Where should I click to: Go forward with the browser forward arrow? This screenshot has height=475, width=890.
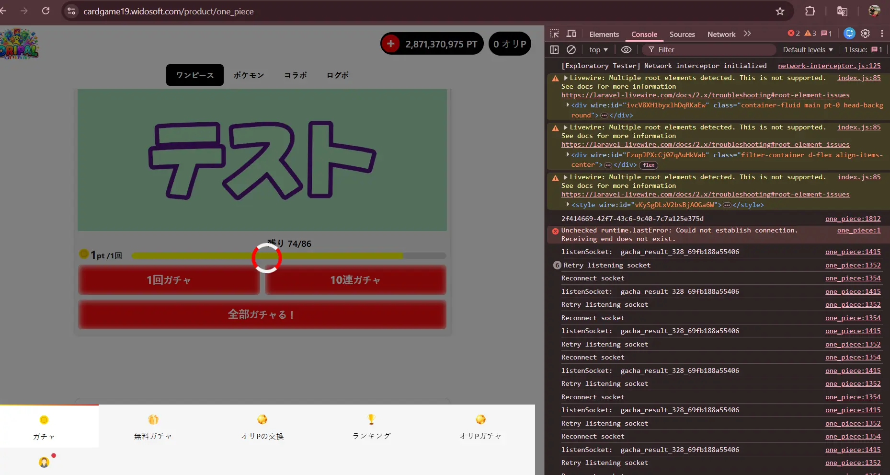pos(24,11)
